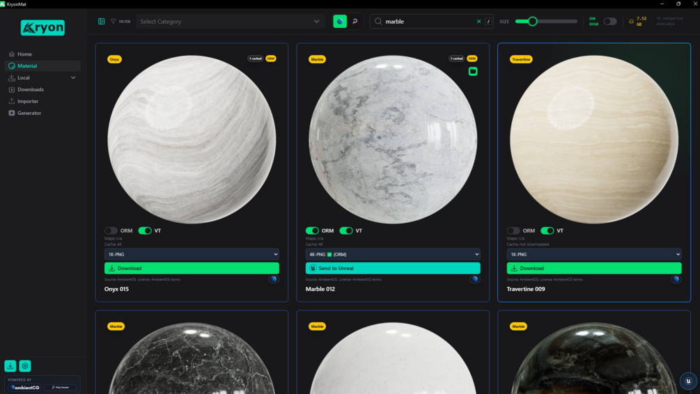Open the settings gear icon in sidebar bottom
700x394 pixels.
pos(25,366)
